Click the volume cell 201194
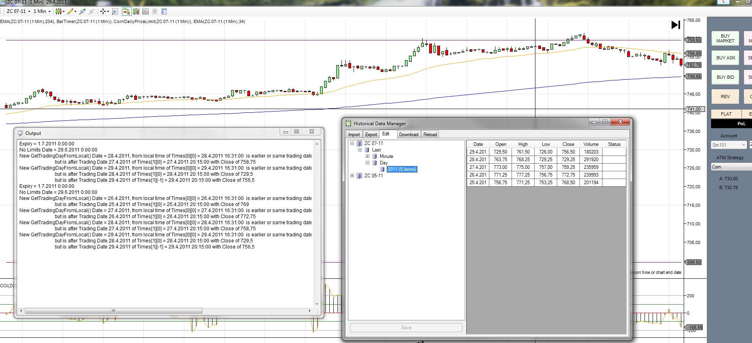 tap(591, 183)
